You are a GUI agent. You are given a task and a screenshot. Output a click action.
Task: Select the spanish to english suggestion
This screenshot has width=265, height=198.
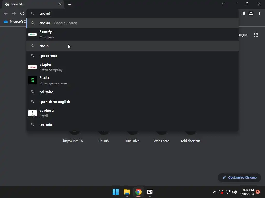pos(133,102)
